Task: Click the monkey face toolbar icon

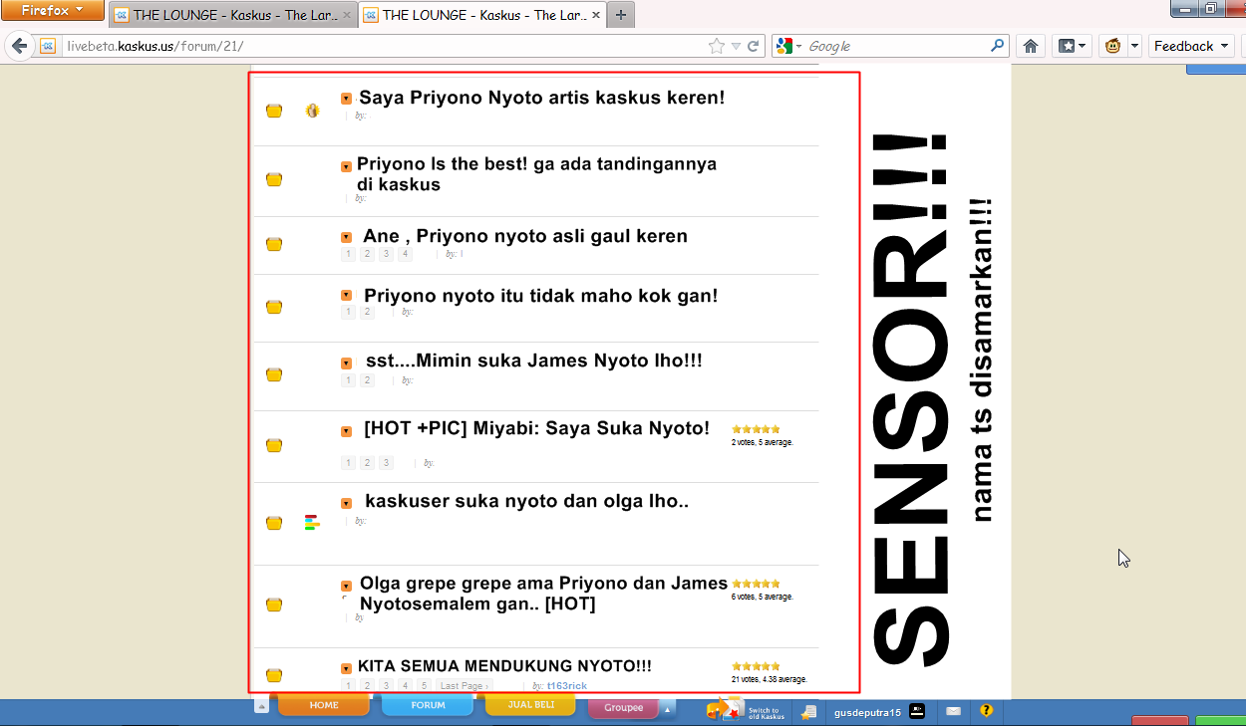Action: [x=1112, y=46]
